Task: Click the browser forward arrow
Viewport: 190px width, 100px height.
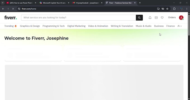Action: 8,9
